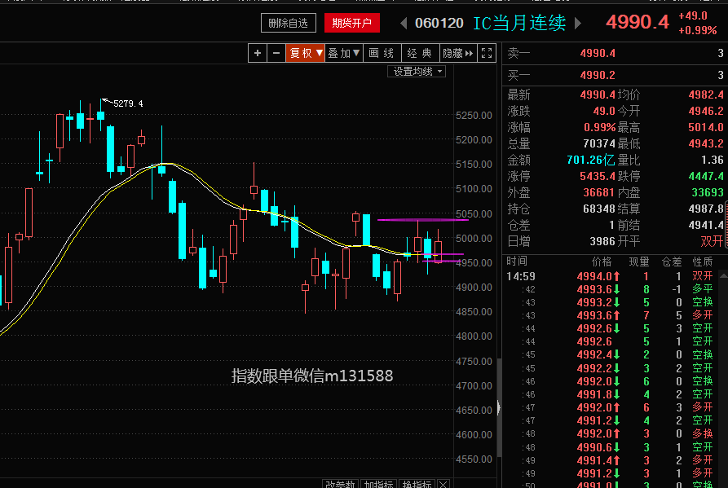The width and height of the screenshot is (728, 488).
Task: Click the 价格 column header
Action: pyautogui.click(x=602, y=262)
